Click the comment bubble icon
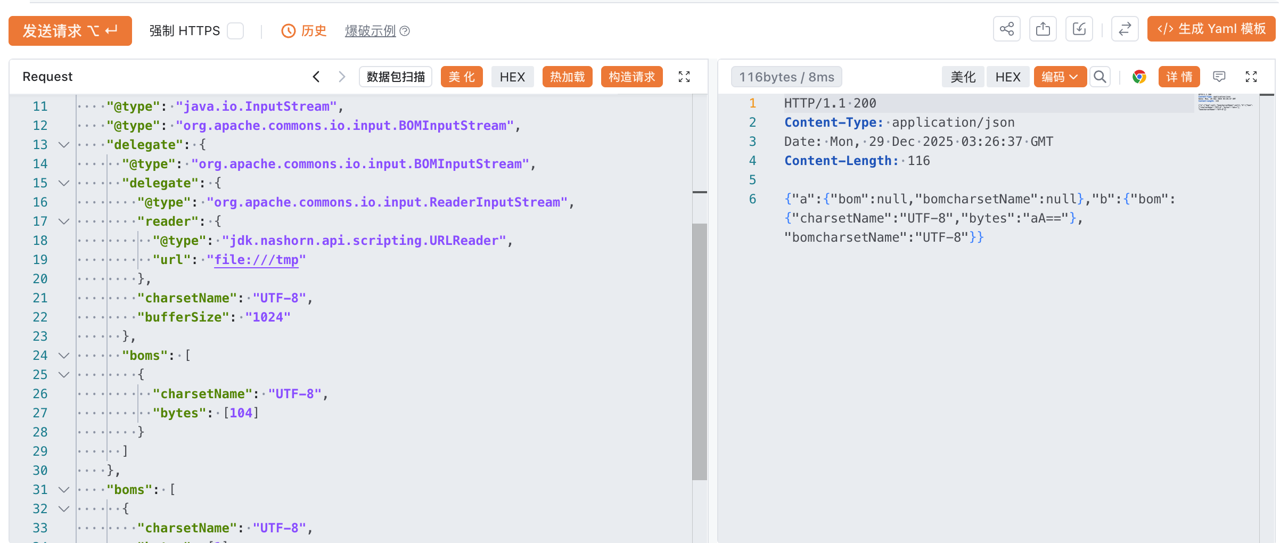 pyautogui.click(x=1219, y=77)
